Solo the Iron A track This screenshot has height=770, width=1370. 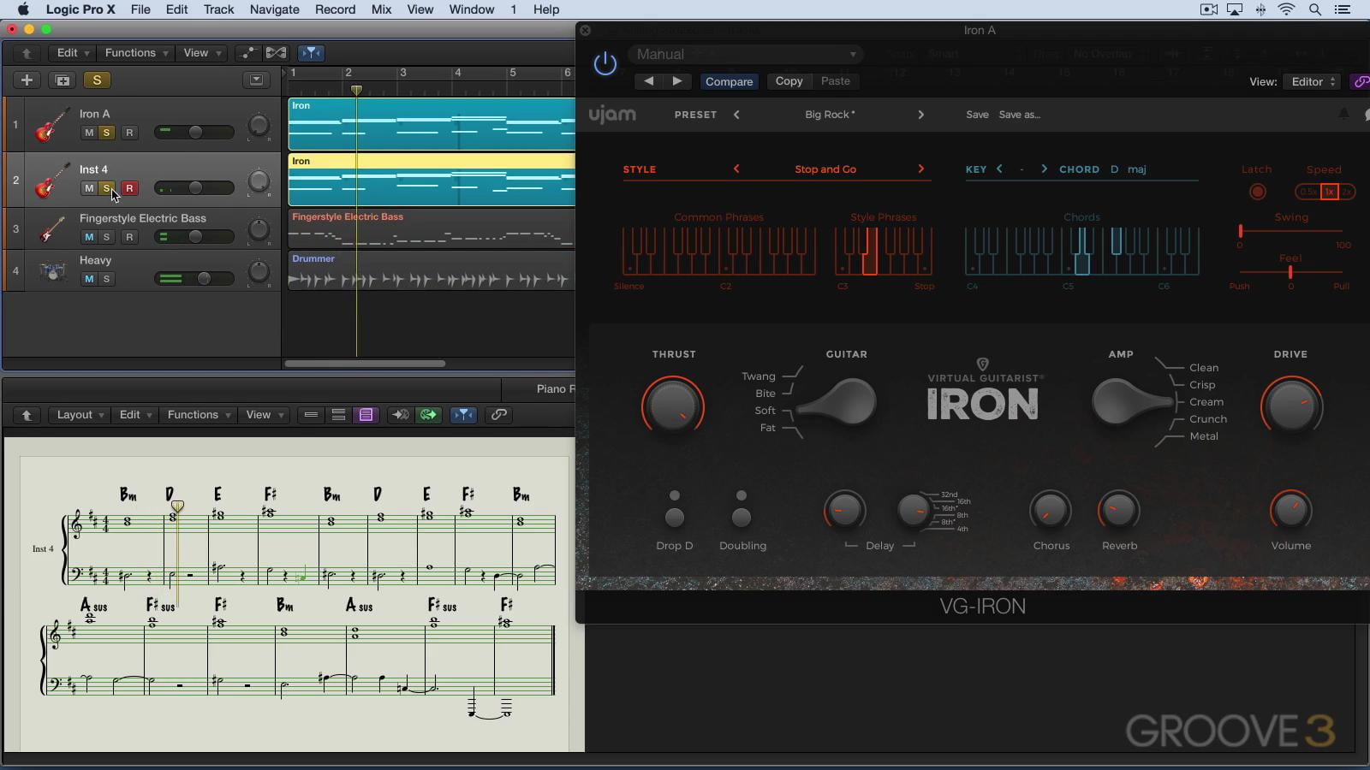click(x=106, y=133)
